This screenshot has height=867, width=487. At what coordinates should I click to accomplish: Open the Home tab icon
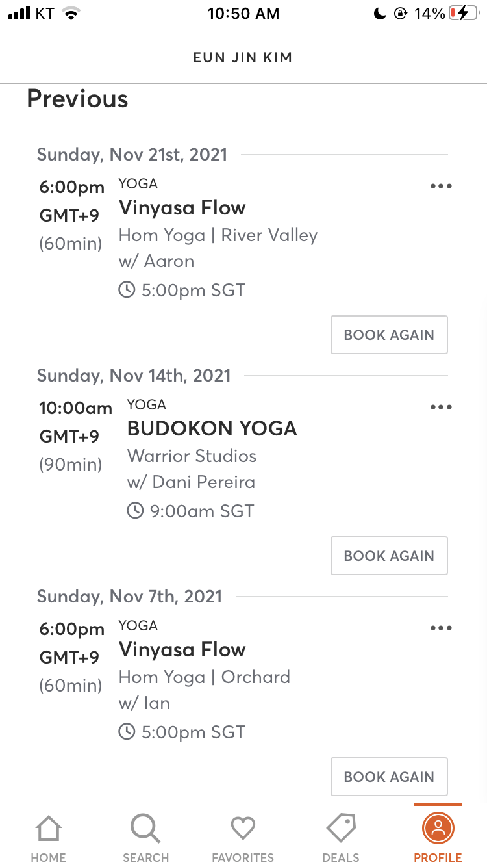point(48,830)
